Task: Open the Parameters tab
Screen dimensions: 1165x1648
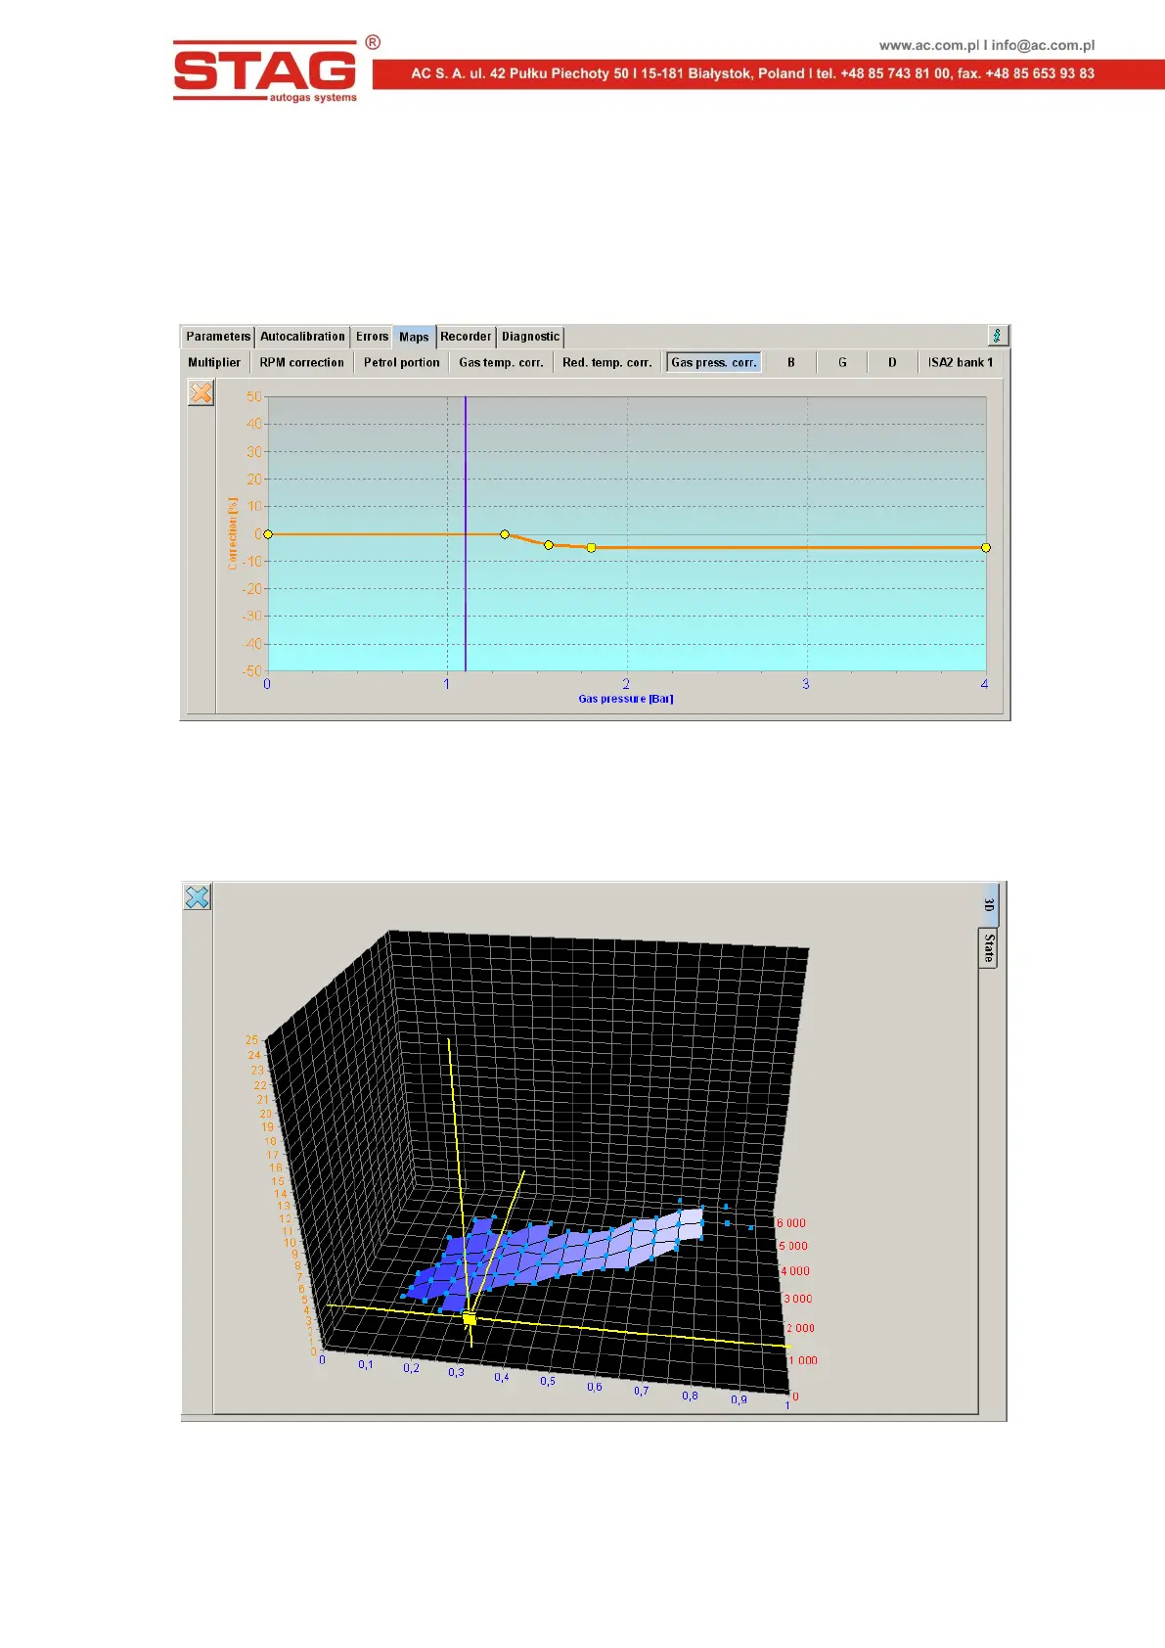Action: pyautogui.click(x=218, y=337)
